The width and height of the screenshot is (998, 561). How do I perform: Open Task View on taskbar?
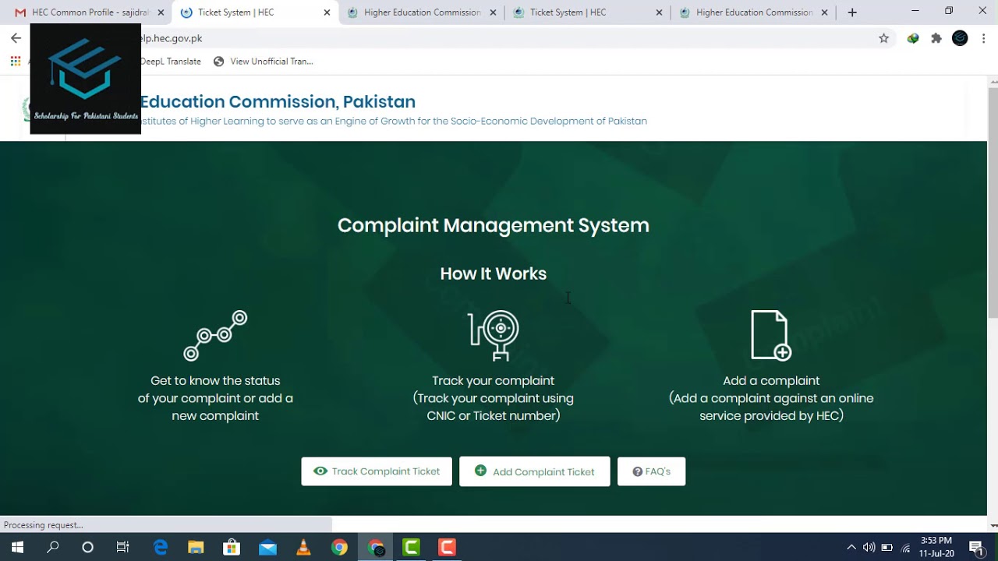pyautogui.click(x=123, y=548)
